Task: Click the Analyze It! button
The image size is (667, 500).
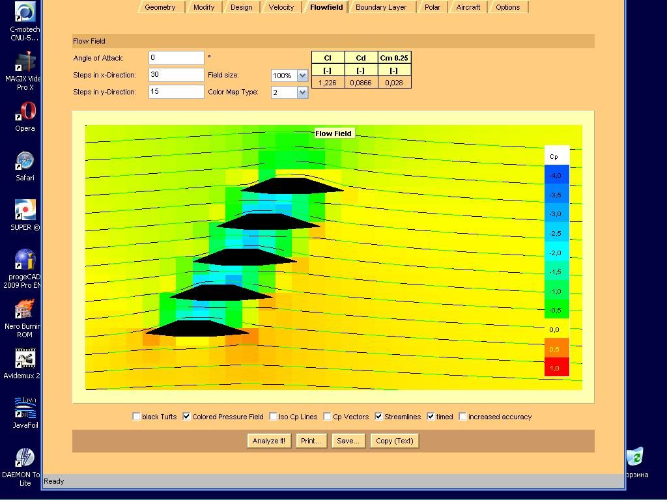Action: (x=269, y=441)
